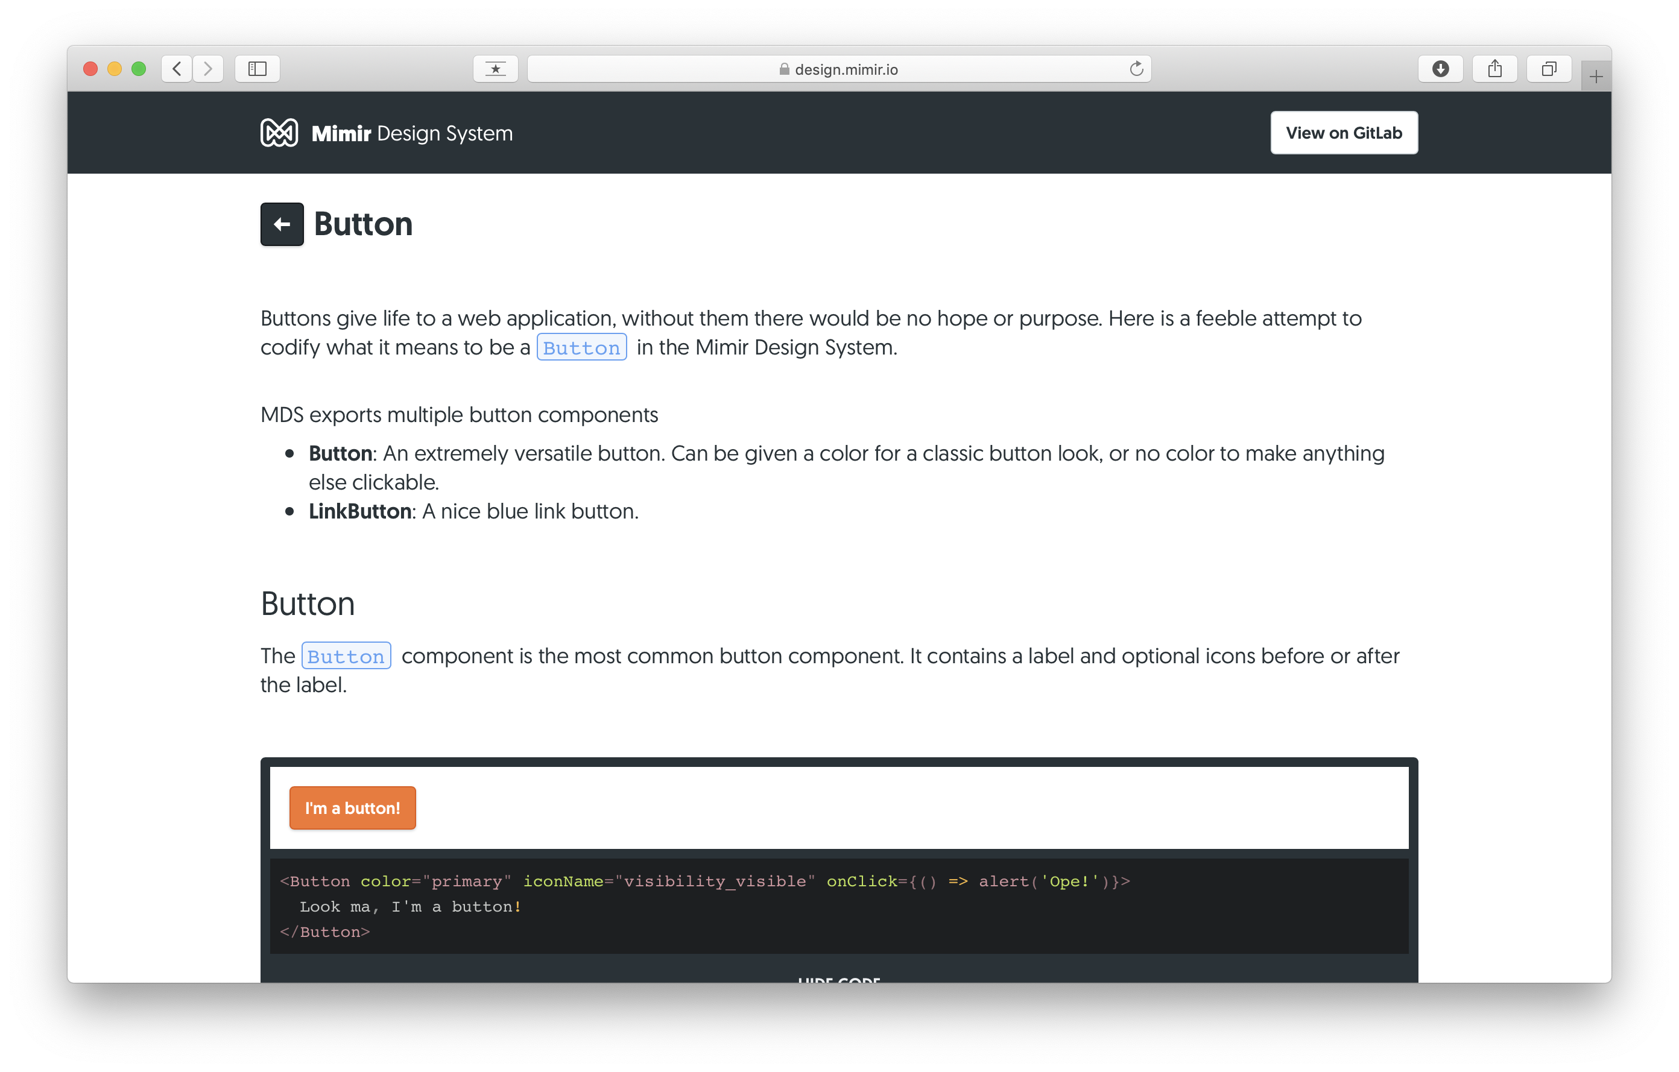Click Button code tag in intro paragraph
This screenshot has height=1072, width=1679.
coord(581,347)
